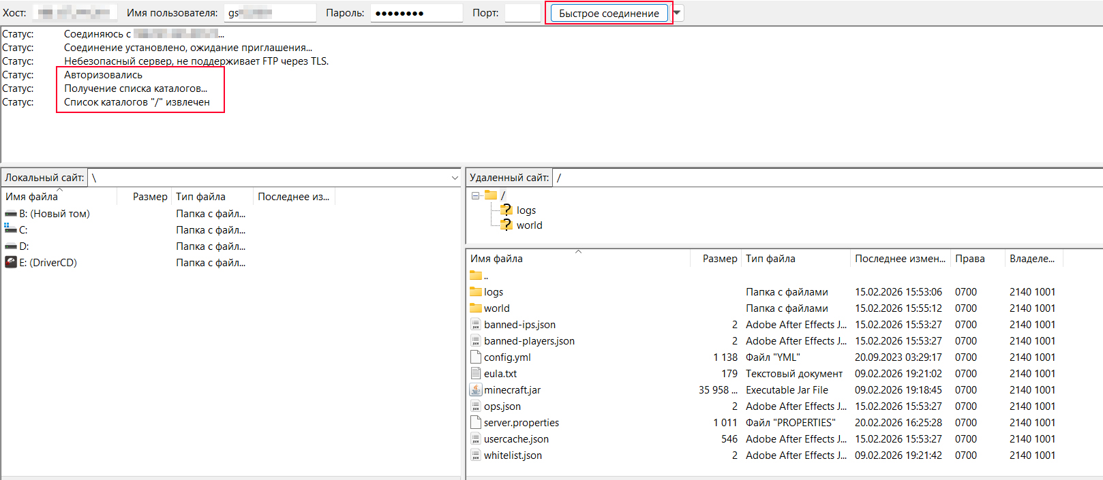Click the Хост input field

(x=74, y=13)
